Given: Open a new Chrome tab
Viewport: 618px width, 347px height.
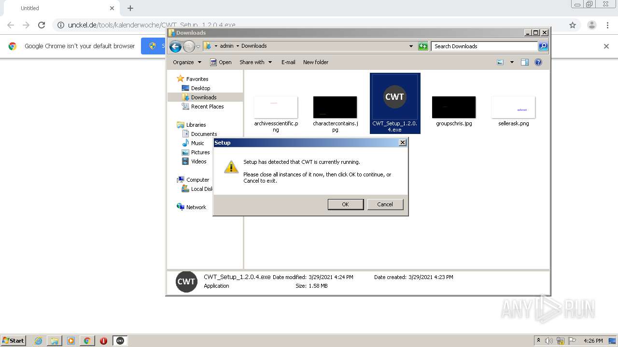Looking at the screenshot, I should tap(130, 8).
